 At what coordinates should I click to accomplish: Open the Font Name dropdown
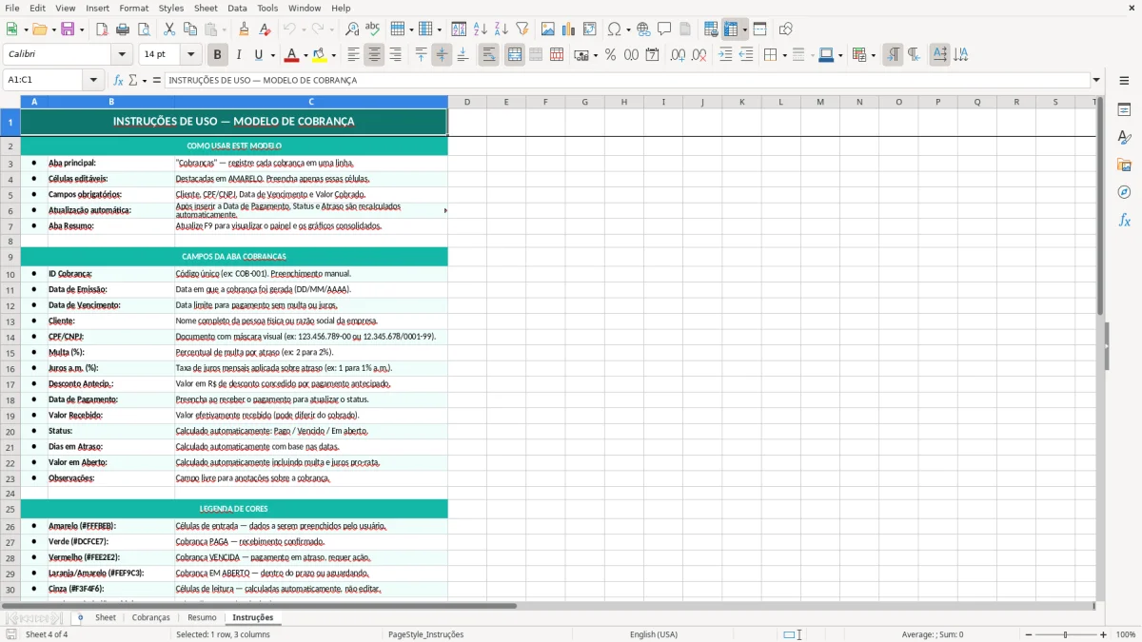121,55
